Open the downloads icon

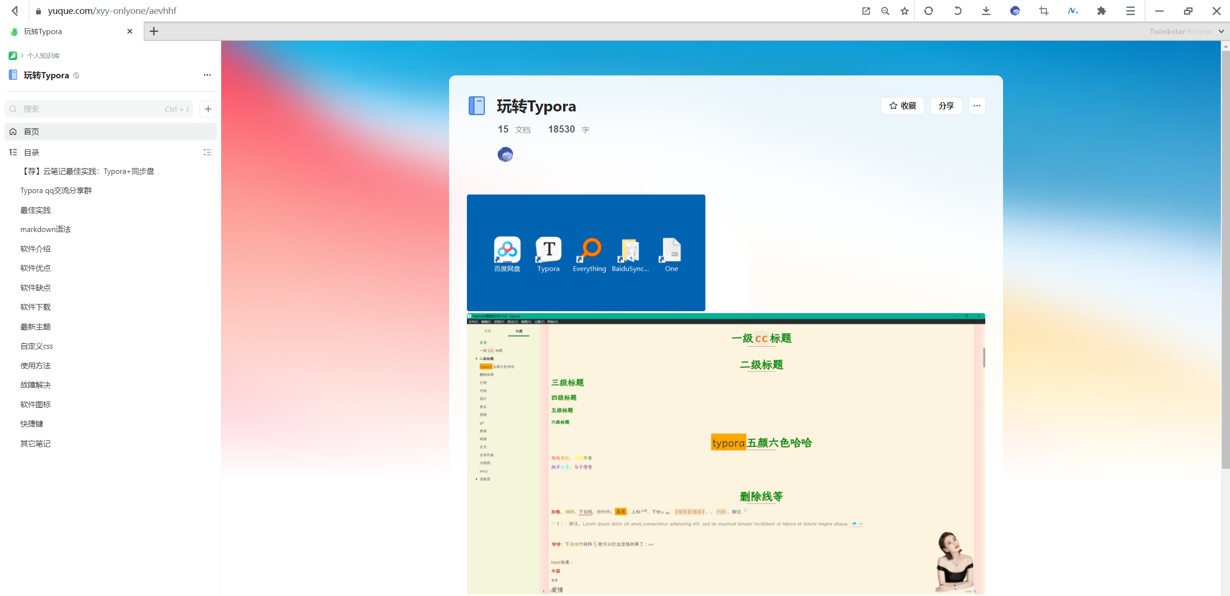(x=986, y=11)
